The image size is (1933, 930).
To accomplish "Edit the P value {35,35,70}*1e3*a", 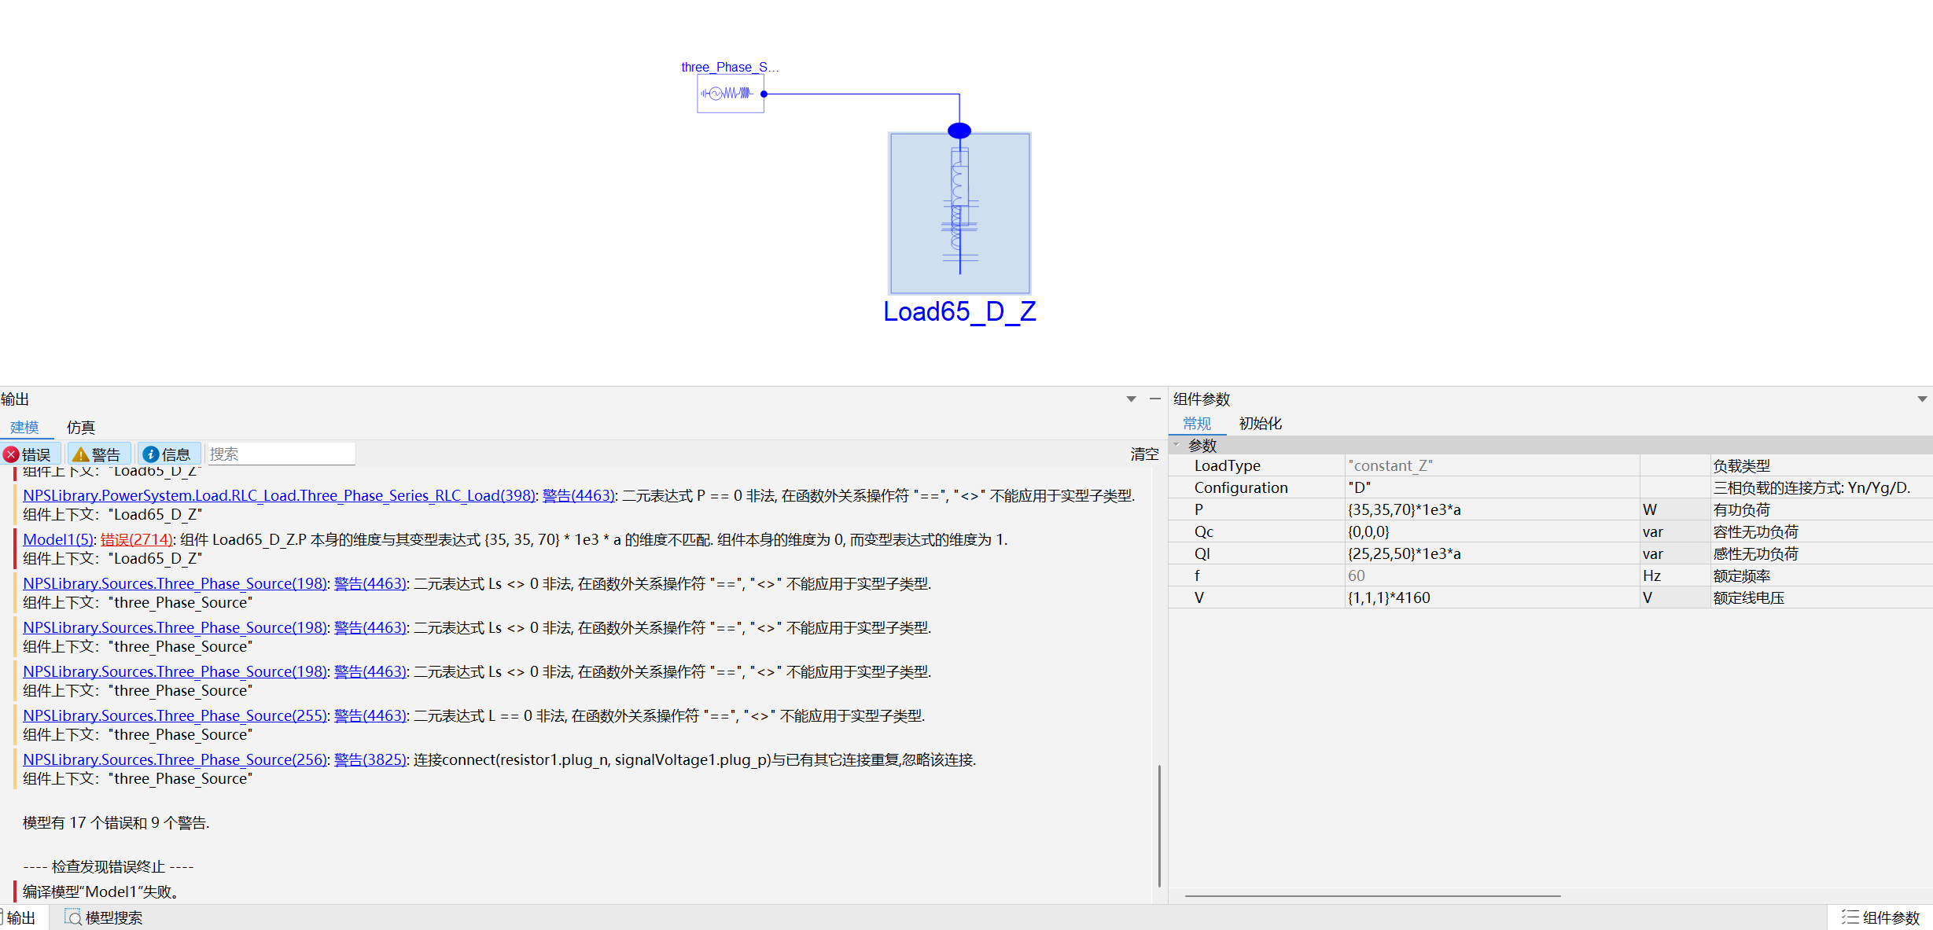I will click(1492, 509).
